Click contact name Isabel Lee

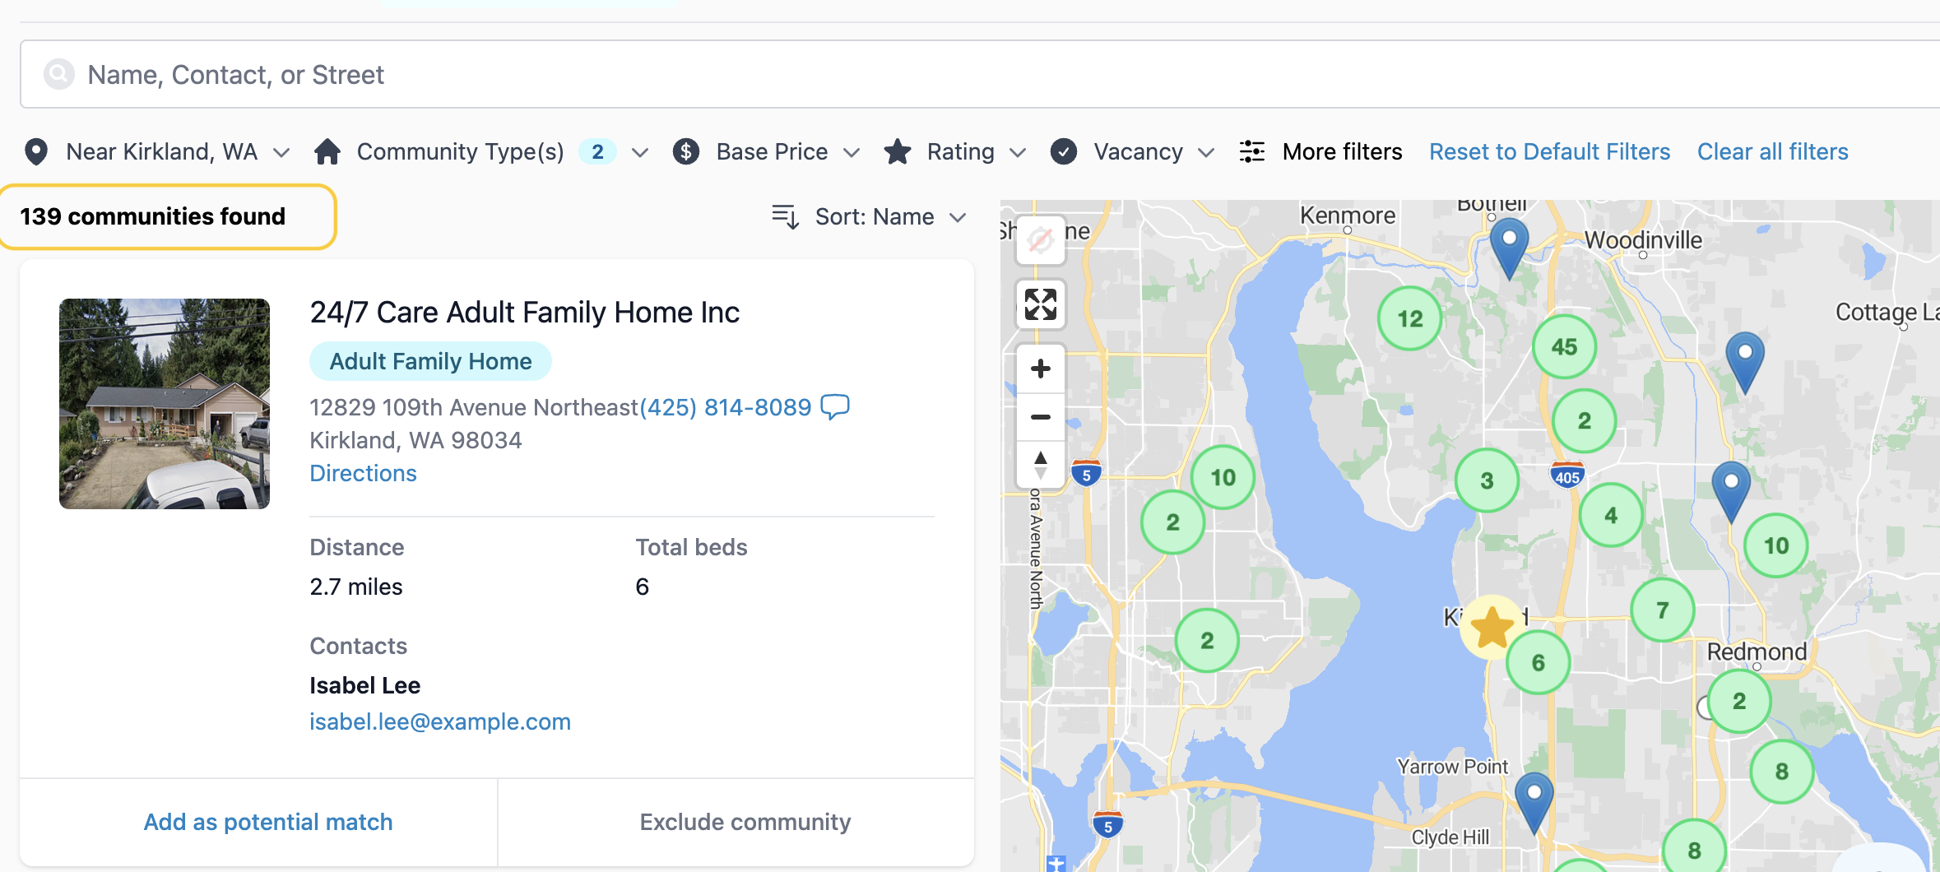click(x=365, y=685)
